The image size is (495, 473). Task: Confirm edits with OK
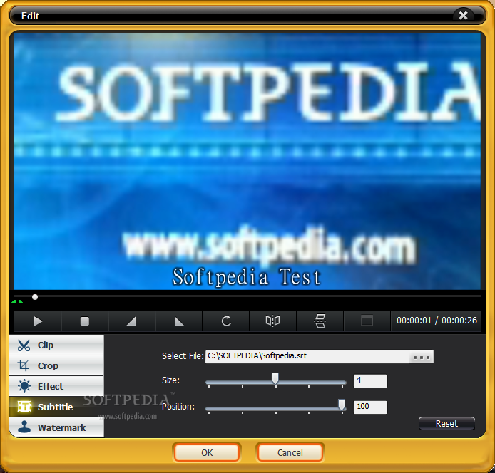click(x=207, y=453)
